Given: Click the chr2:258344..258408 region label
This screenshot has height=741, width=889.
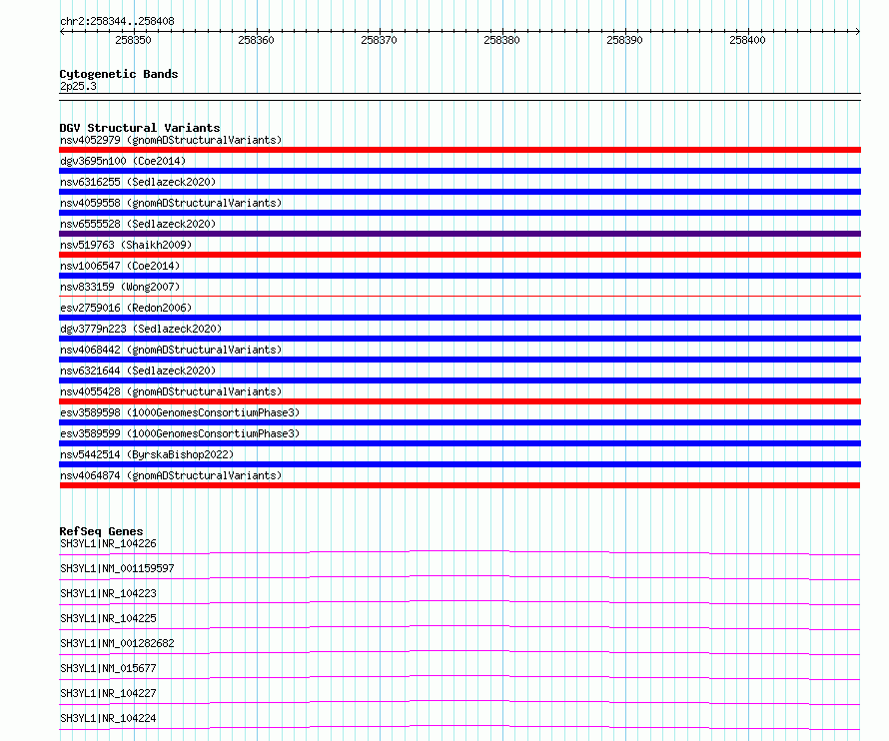Looking at the screenshot, I should coord(117,22).
